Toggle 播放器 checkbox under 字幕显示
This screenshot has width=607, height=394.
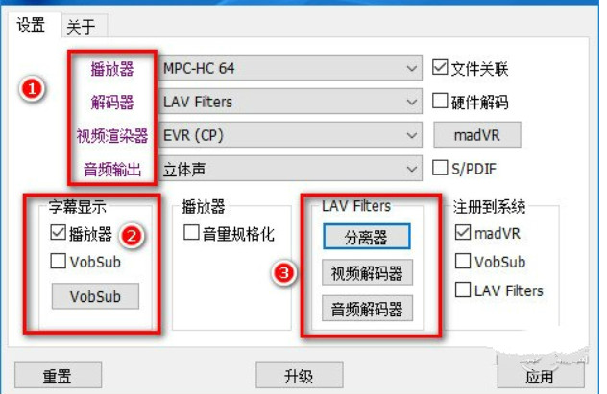point(58,233)
